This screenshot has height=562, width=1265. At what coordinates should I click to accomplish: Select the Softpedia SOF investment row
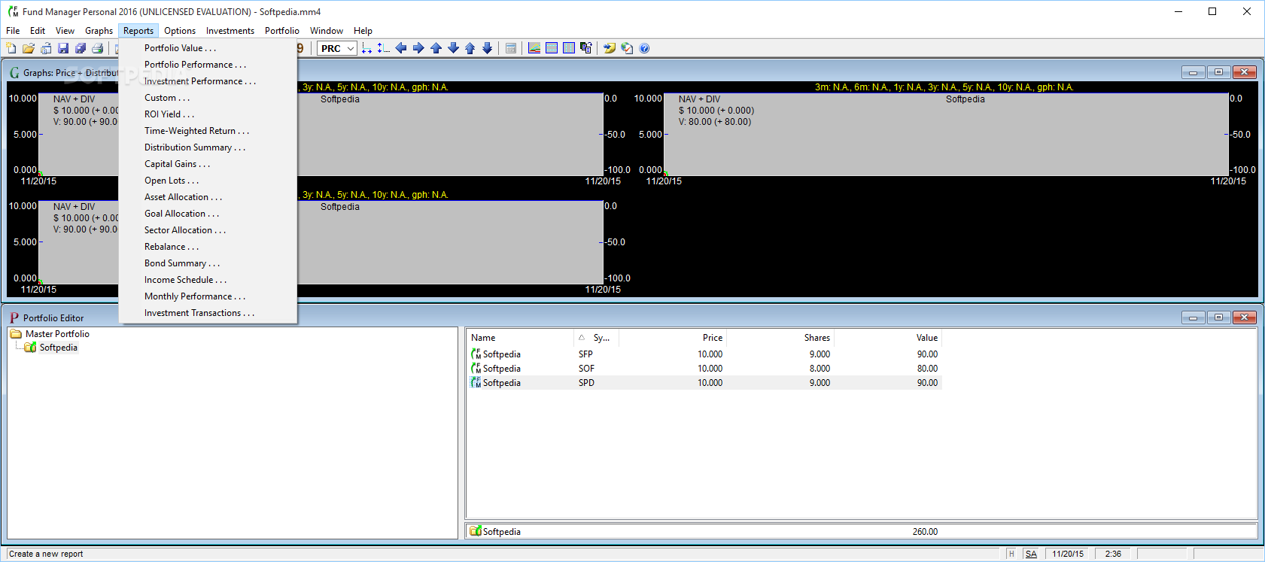704,369
